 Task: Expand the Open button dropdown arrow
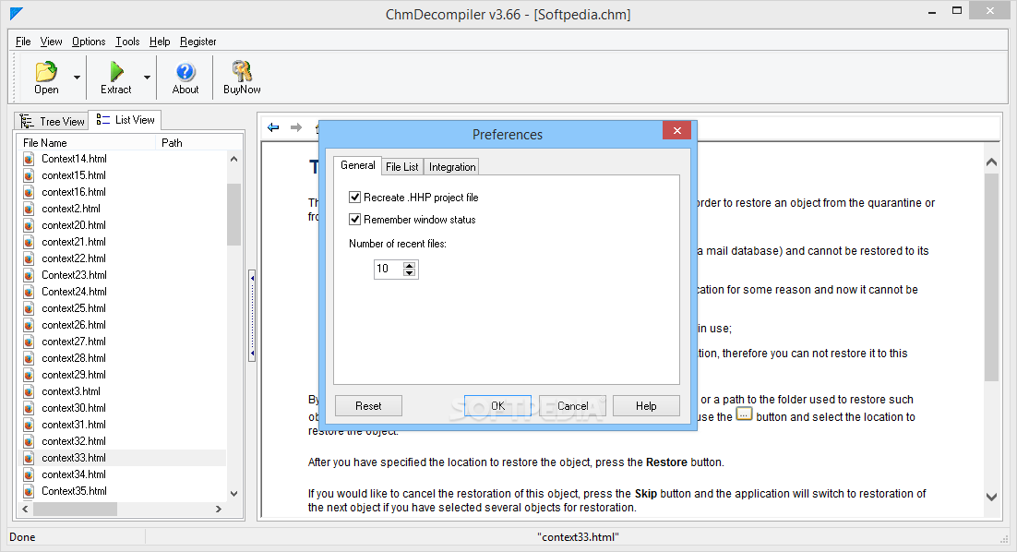[x=78, y=78]
